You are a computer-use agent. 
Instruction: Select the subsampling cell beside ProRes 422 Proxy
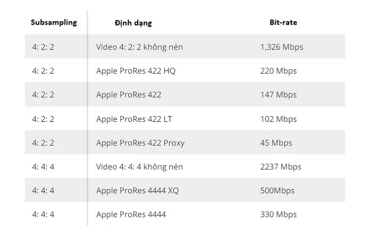click(43, 143)
